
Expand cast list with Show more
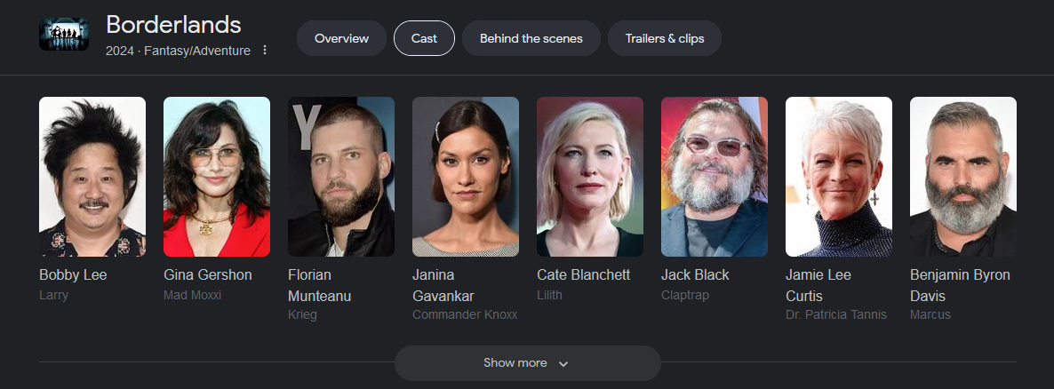coord(528,362)
